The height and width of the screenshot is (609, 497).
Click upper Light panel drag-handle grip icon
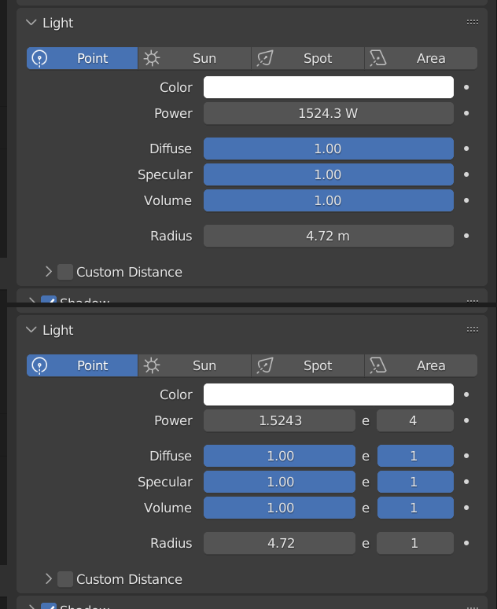pyautogui.click(x=473, y=23)
